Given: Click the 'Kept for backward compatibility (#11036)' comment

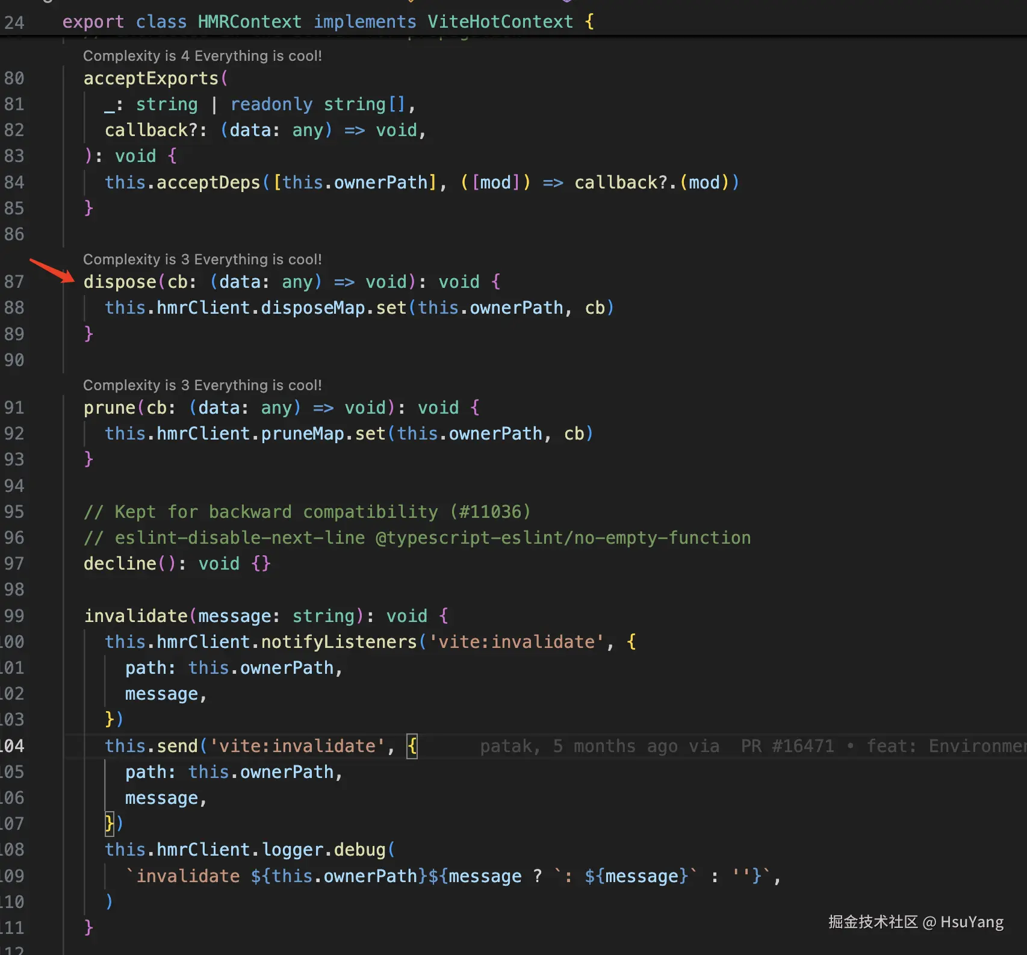Looking at the screenshot, I should coord(307,512).
